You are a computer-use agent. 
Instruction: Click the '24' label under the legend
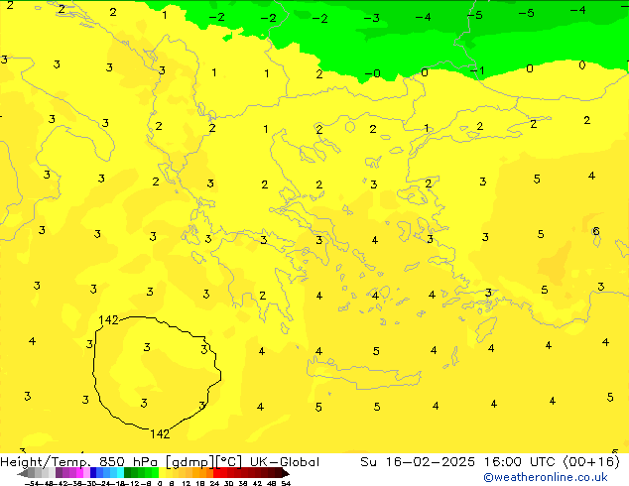214,484
